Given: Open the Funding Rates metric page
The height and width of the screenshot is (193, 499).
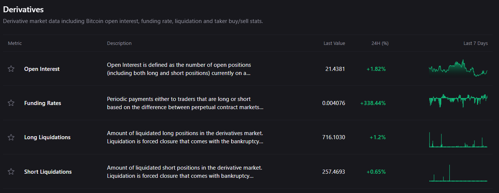Looking at the screenshot, I should coord(42,103).
